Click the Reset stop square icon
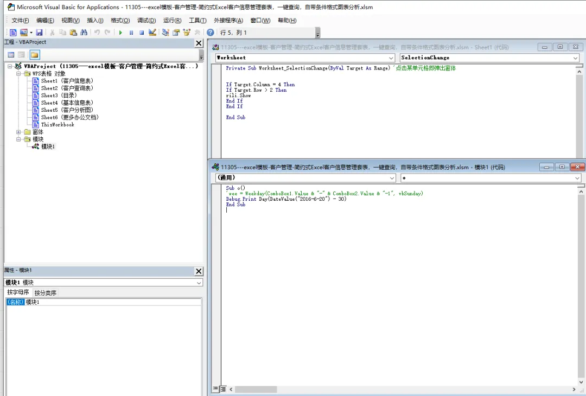586x396 pixels. point(142,33)
